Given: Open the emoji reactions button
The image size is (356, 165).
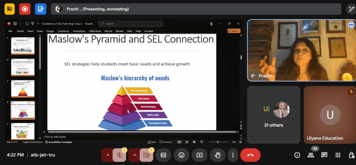Looking at the screenshot, I should tap(181, 155).
